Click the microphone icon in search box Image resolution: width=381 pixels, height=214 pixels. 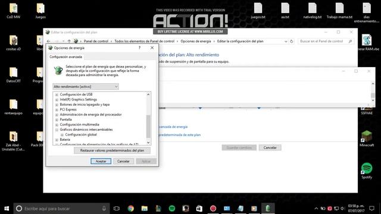104,209
